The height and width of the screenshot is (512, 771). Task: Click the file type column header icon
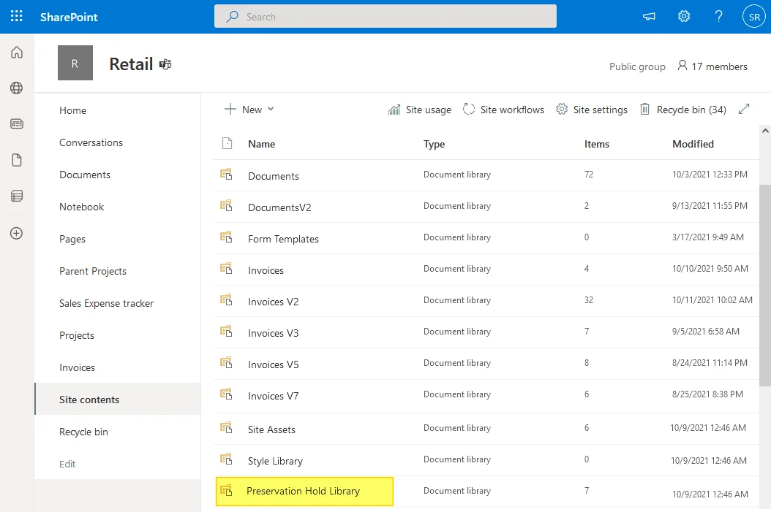point(227,143)
